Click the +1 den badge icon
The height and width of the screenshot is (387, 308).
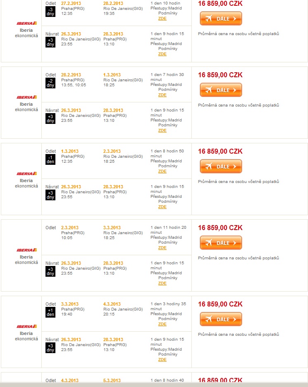[50, 312]
